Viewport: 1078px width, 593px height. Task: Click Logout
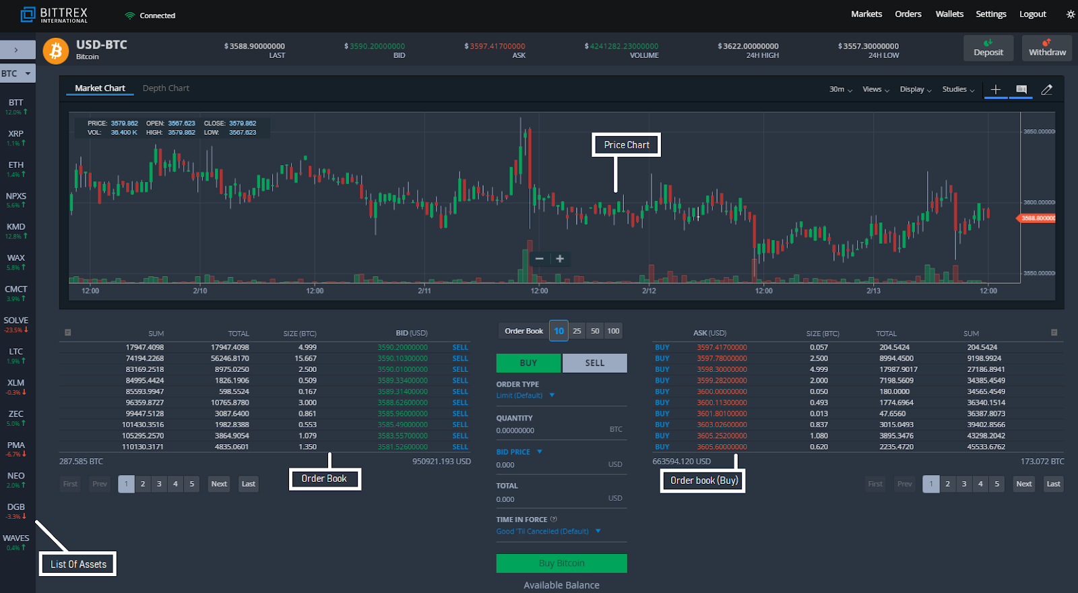pyautogui.click(x=1033, y=14)
